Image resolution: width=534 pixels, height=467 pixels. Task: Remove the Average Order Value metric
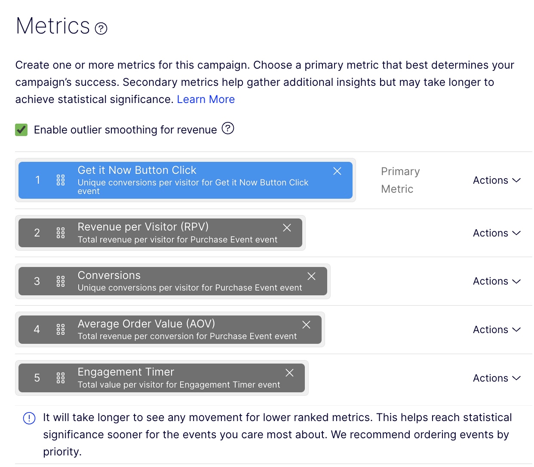pos(306,324)
